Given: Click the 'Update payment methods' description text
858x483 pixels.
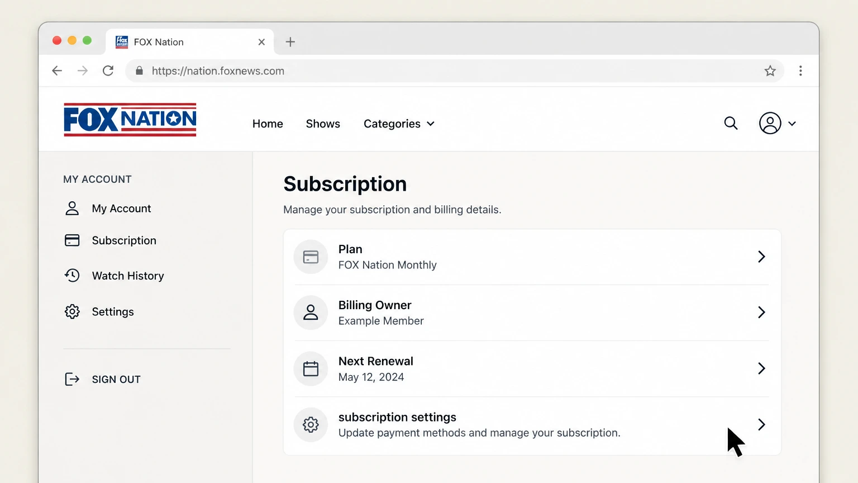Looking at the screenshot, I should coord(479,433).
